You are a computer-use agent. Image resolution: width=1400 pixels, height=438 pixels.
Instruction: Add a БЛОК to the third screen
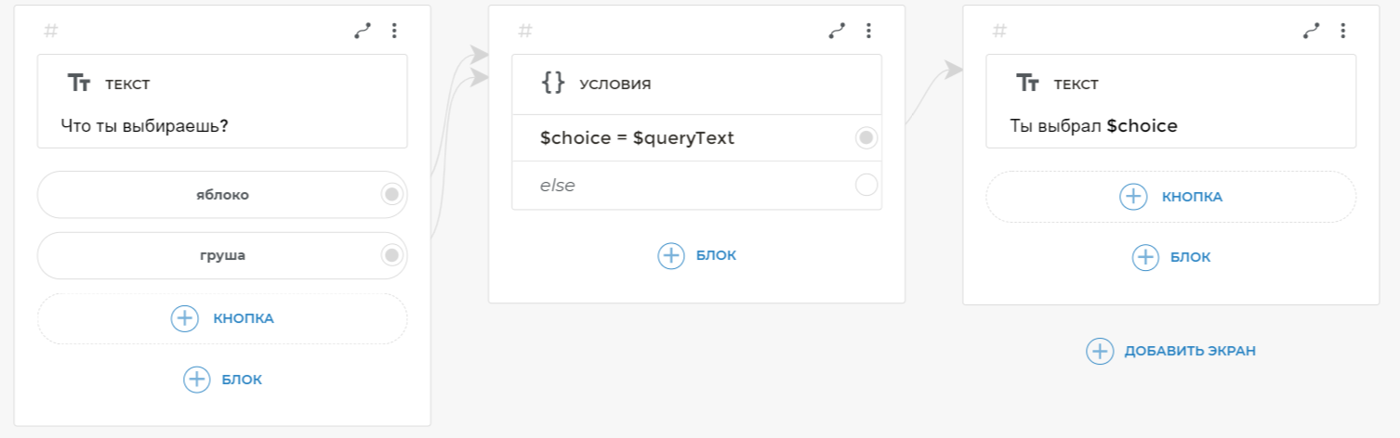point(1170,257)
